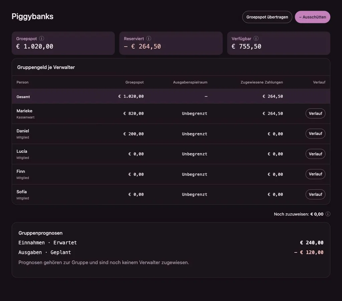Show the Verfügbar info tooltip icon
342x301 pixels.
[x=256, y=38]
